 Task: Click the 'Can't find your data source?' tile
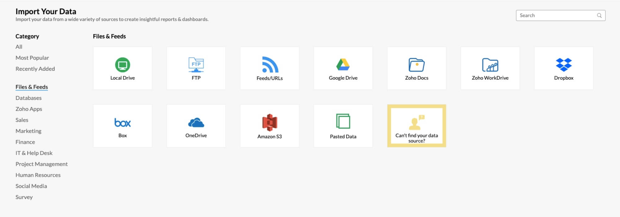[416, 126]
